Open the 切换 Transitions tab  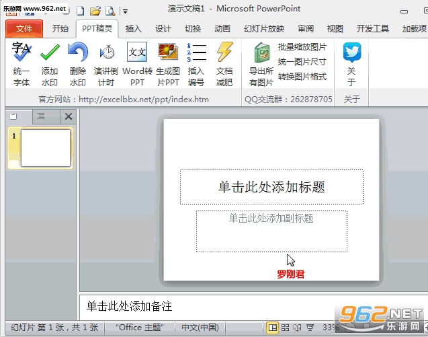tap(193, 28)
